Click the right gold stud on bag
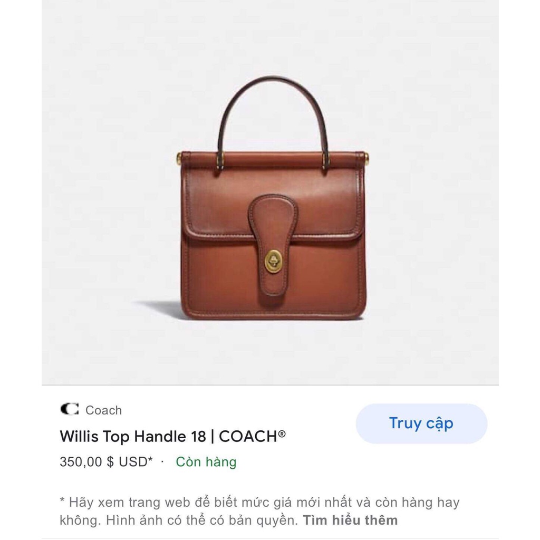540x540 pixels. click(367, 159)
